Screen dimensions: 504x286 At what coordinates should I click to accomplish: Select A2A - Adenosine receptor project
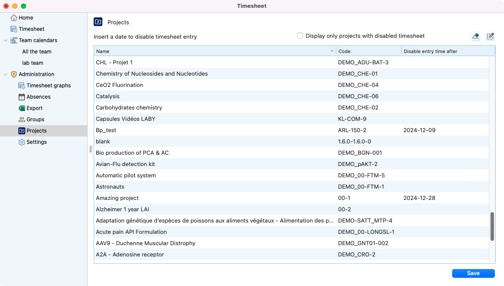tap(291, 255)
